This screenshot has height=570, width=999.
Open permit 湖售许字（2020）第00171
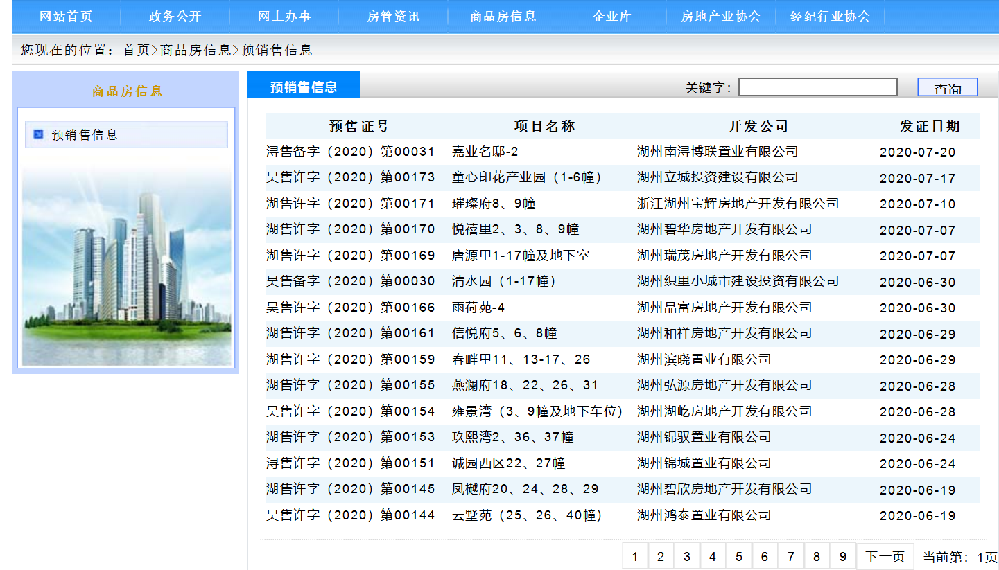coord(351,204)
